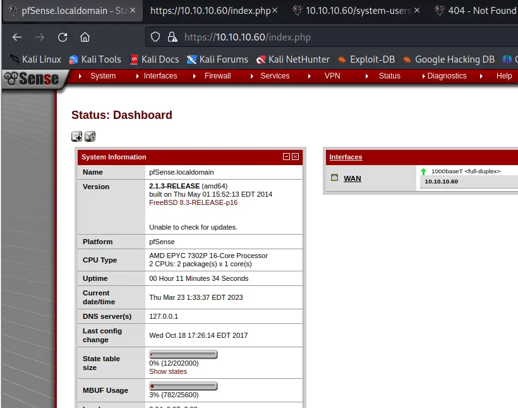Viewport: 518px width, 408px height.
Task: Expand the Interfaces menu
Action: (160, 76)
